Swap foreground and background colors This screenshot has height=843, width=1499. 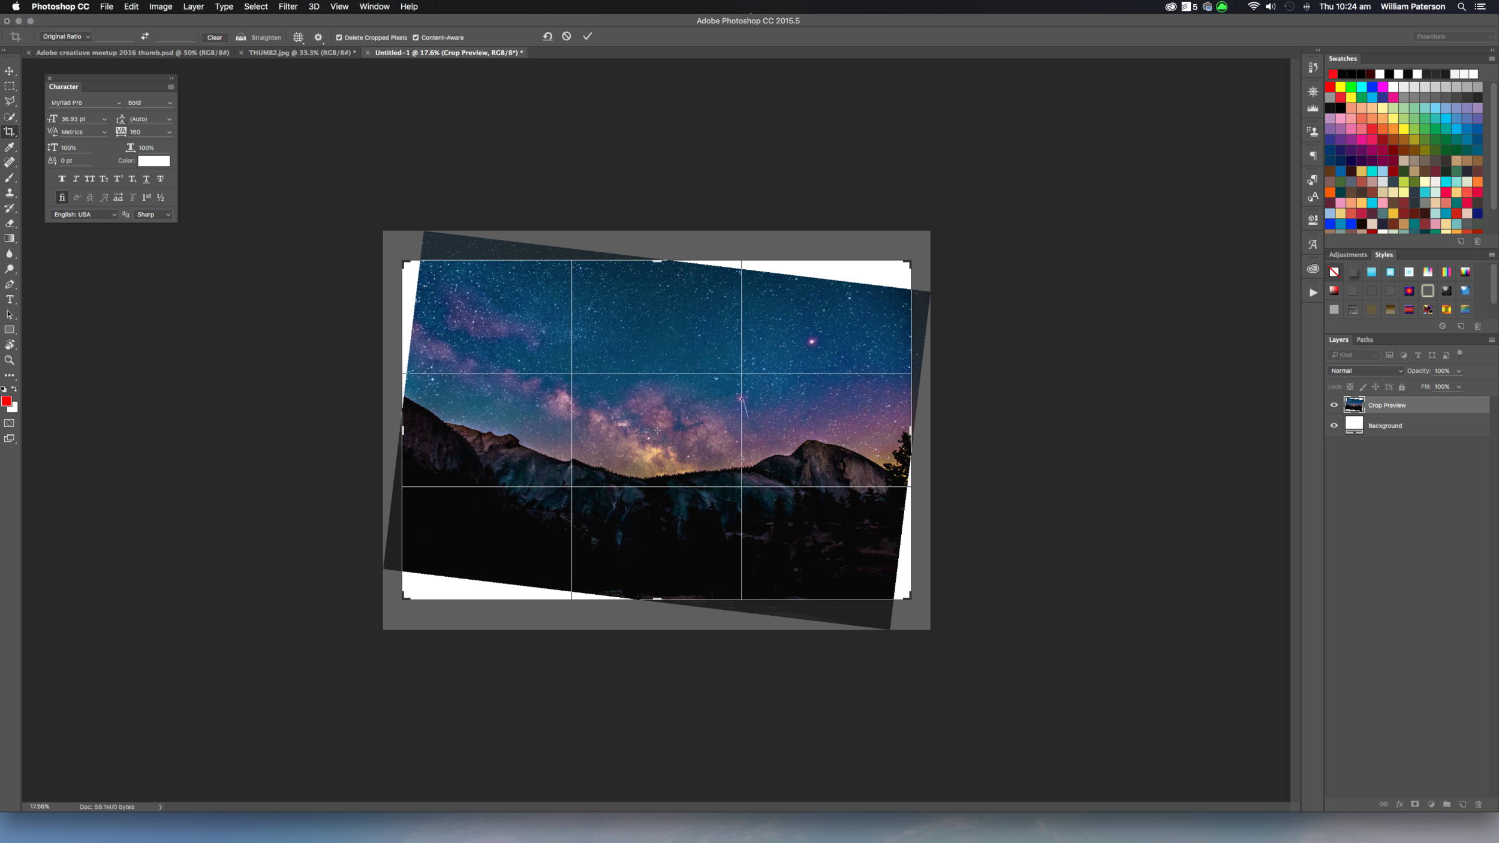click(14, 389)
